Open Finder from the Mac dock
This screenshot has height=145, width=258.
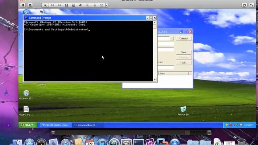[x=17, y=142]
